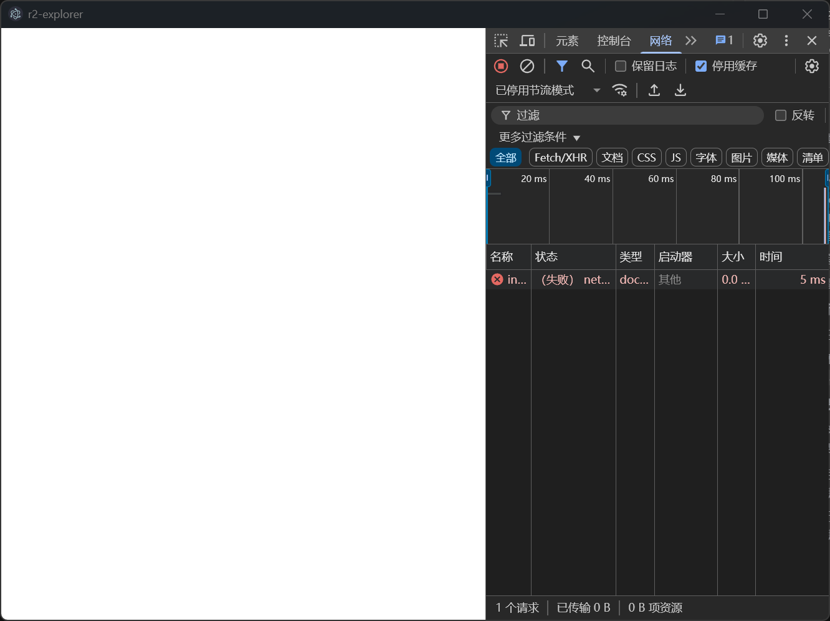Screen dimensions: 830x621
Task: Filter by 图片 type
Action: pos(742,158)
